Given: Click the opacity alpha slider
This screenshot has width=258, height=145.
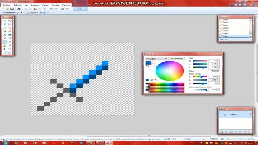Looking at the screenshot, I should [200, 89].
